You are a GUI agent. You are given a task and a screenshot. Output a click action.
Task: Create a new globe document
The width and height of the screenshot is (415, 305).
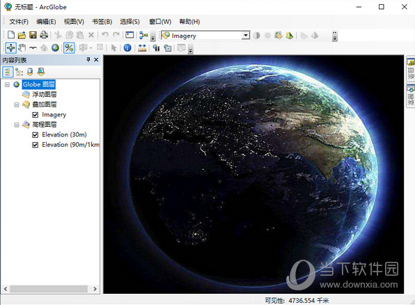11,35
